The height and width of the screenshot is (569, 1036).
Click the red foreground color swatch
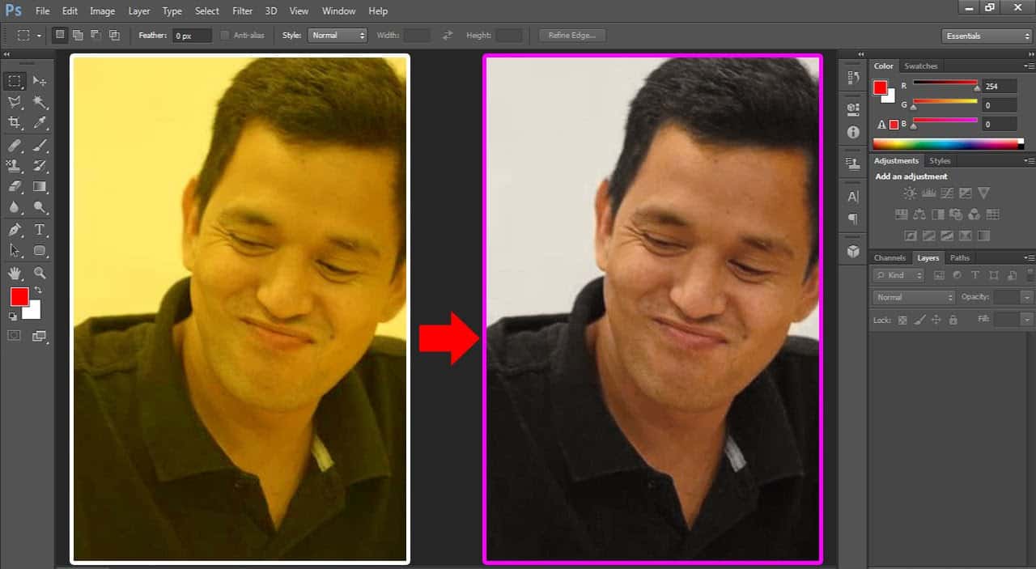(19, 297)
